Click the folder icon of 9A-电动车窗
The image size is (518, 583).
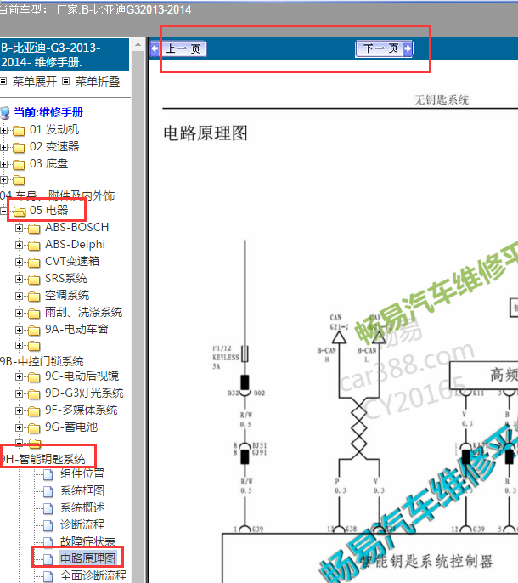coord(34,330)
